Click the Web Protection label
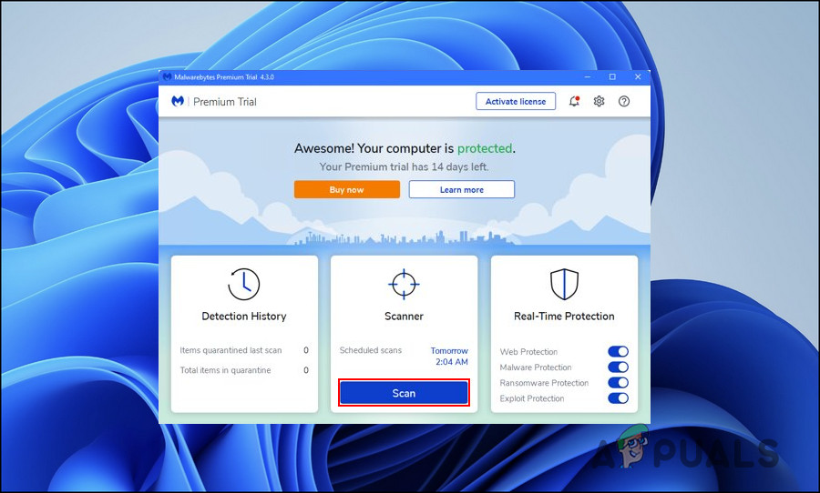This screenshot has height=493, width=820. coord(528,352)
